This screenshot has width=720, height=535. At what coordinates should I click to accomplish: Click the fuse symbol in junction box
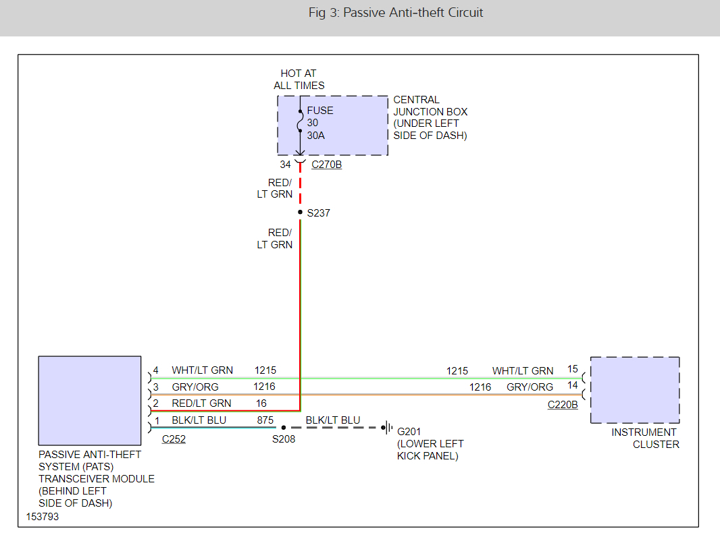coord(300,121)
